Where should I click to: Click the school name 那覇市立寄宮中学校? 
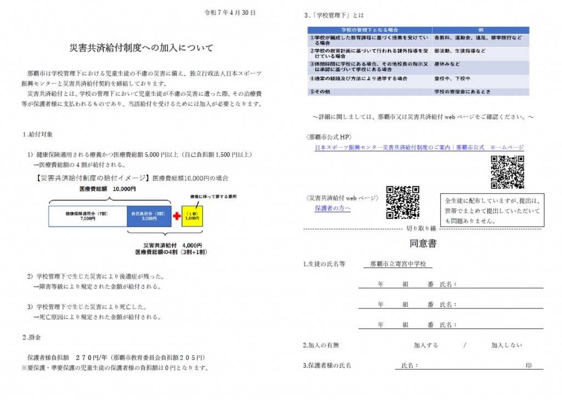[398, 264]
